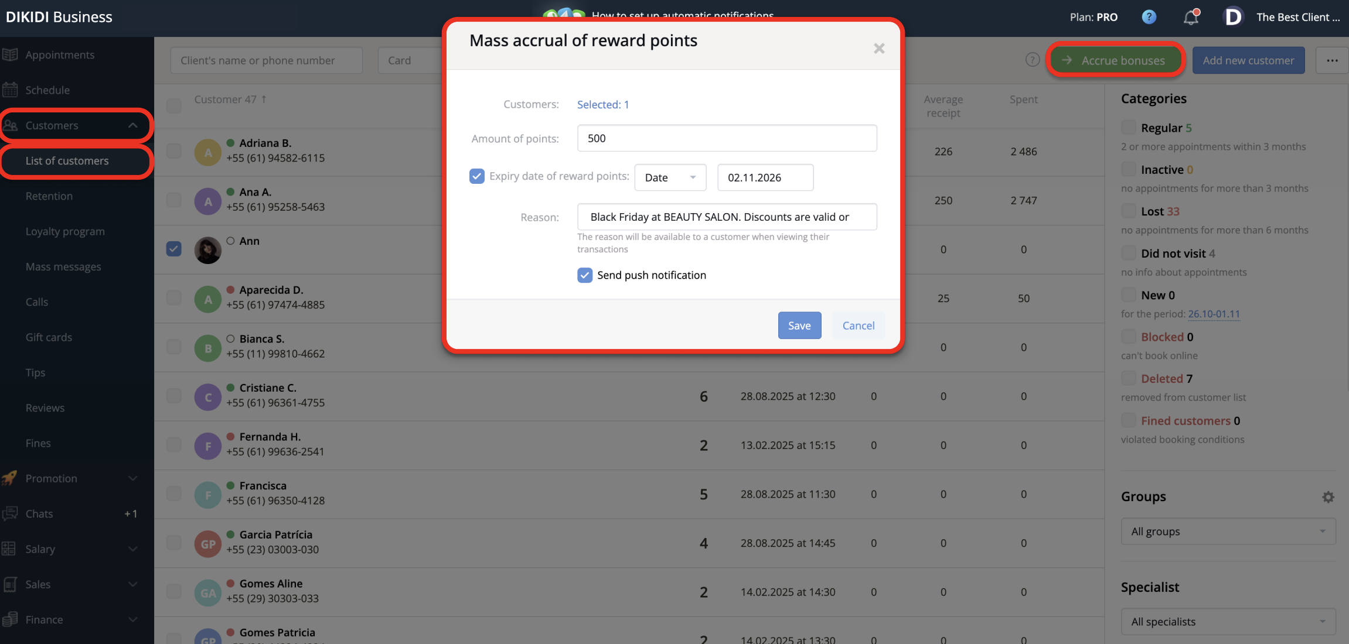Open the Date type dropdown
Viewport: 1349px width, 644px height.
(x=670, y=177)
